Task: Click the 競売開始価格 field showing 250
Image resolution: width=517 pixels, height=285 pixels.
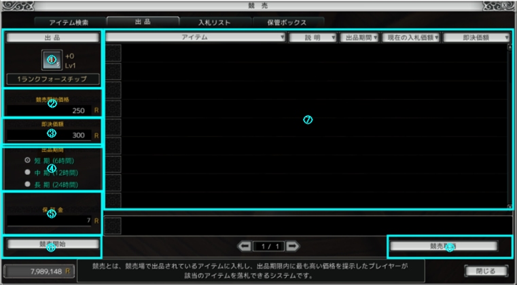Action: pyautogui.click(x=49, y=111)
